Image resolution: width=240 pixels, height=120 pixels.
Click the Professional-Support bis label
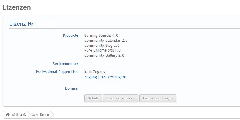(x=57, y=72)
